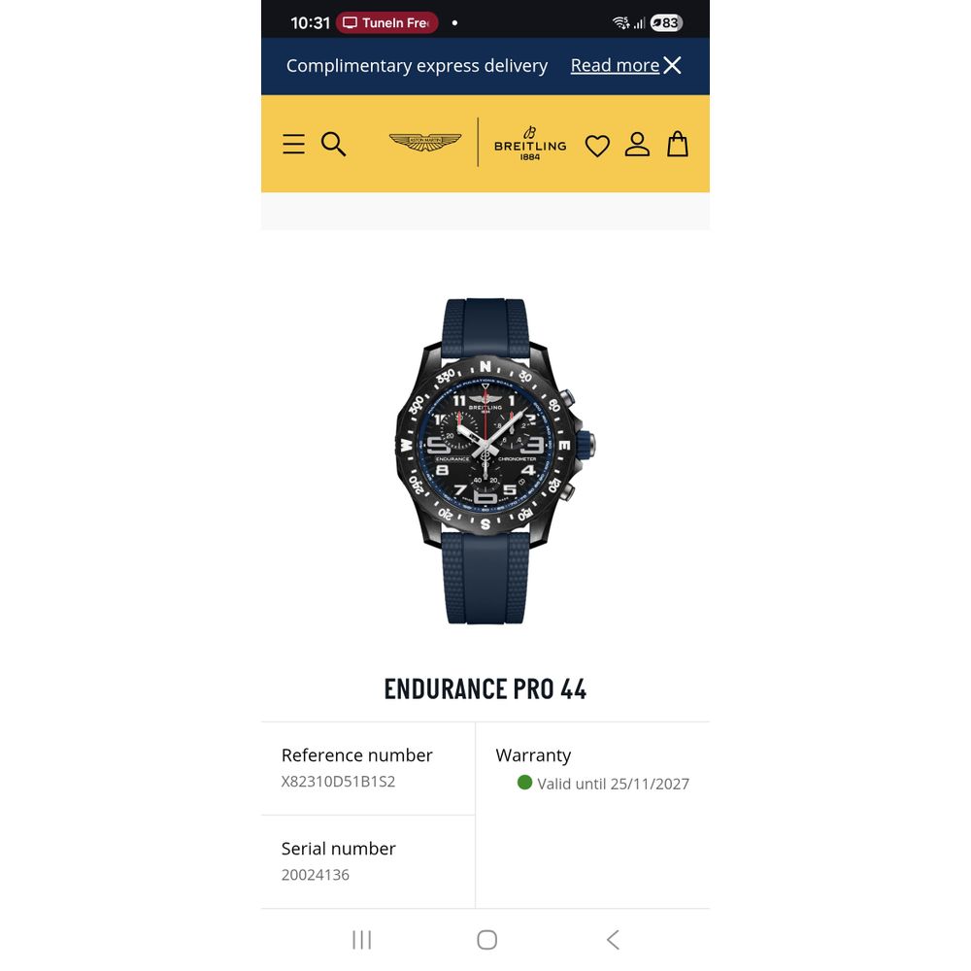971x971 pixels.
Task: Open the hamburger menu
Action: (x=293, y=144)
